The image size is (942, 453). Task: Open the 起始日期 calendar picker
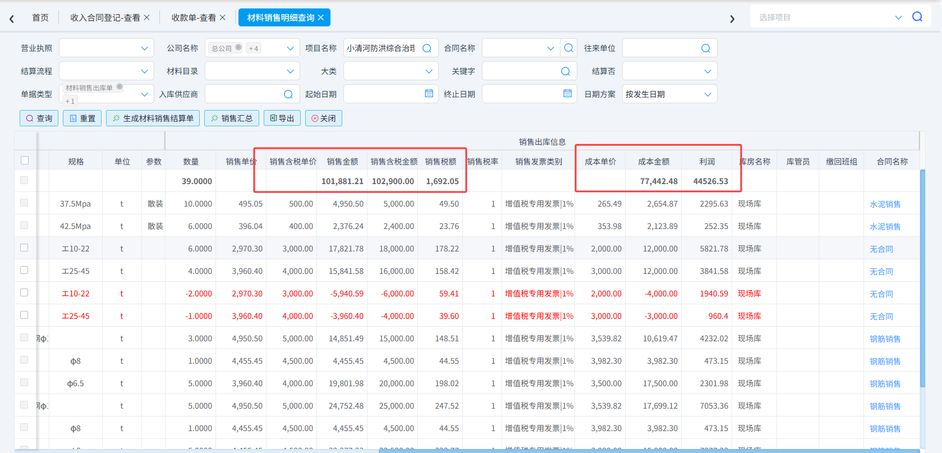coord(429,94)
